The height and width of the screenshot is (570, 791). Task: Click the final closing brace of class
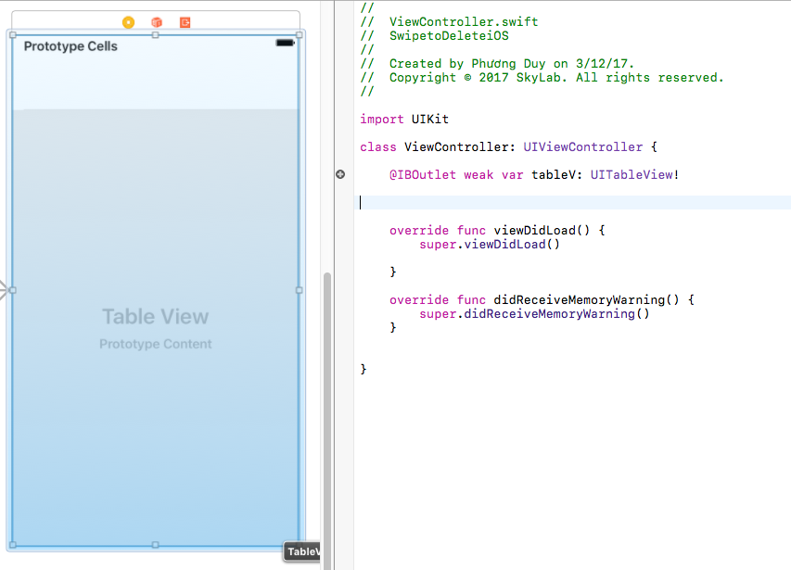tap(364, 370)
